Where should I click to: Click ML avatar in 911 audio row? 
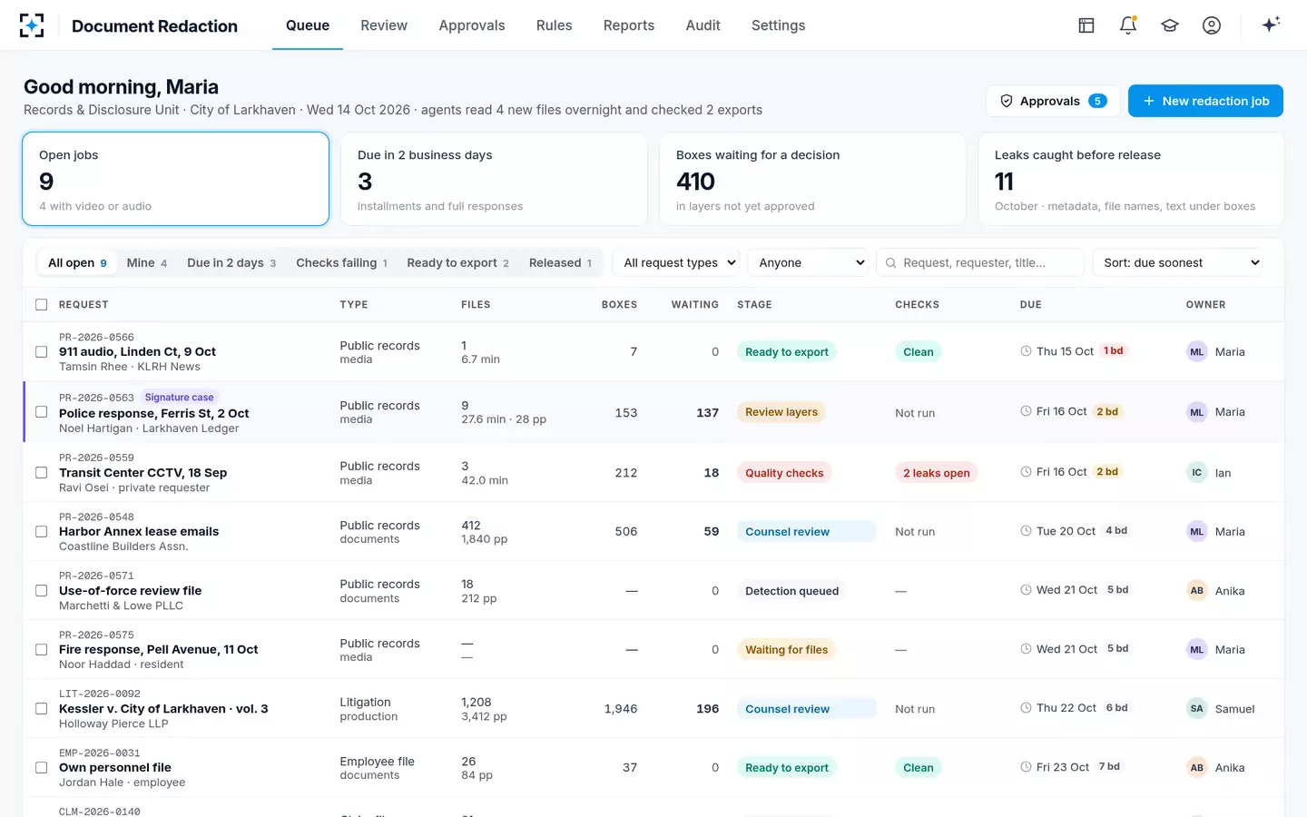pyautogui.click(x=1197, y=352)
